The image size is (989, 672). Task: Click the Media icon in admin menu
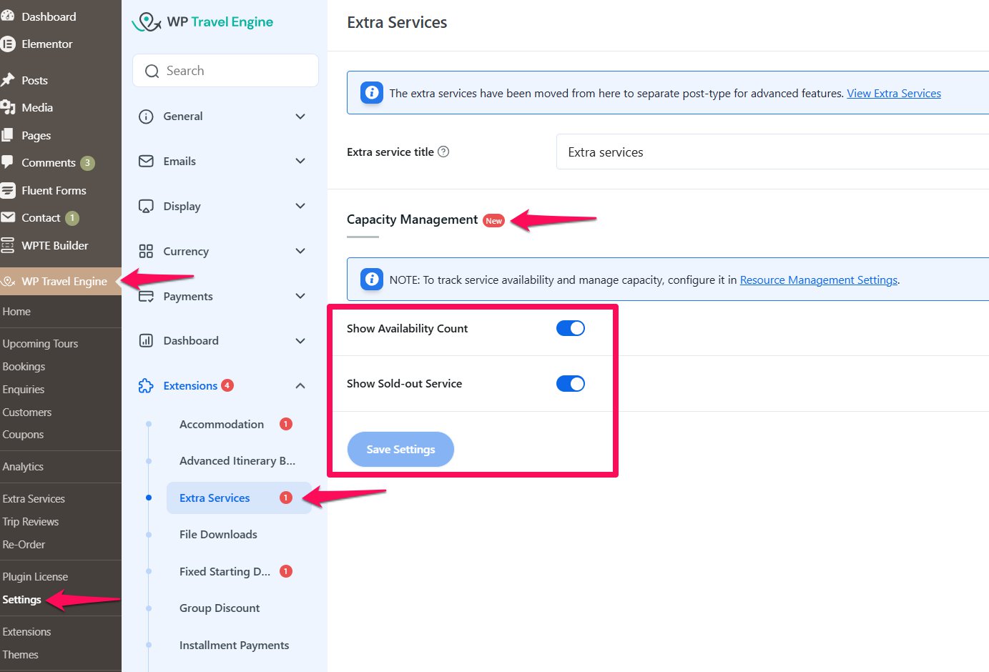click(8, 108)
